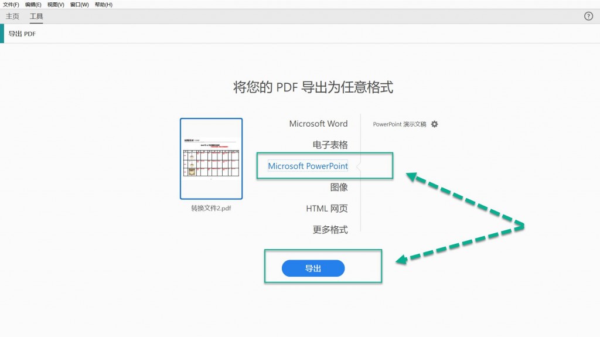600x337 pixels.
Task: Select Microsoft Word export format
Action: 318,124
